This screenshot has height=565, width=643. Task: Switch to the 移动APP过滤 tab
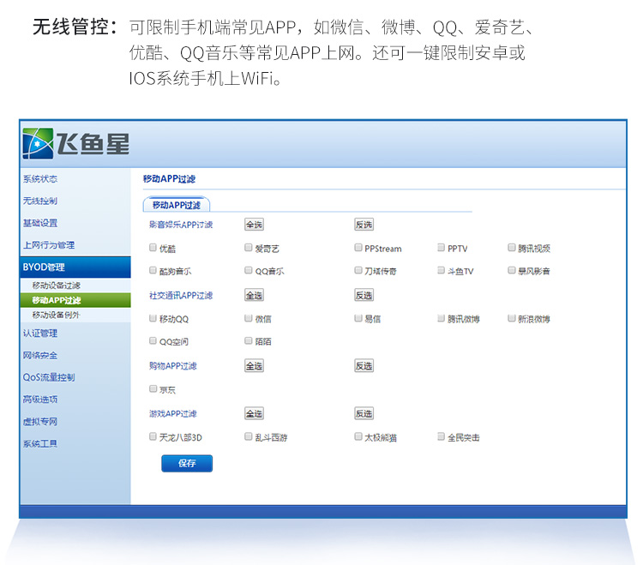pyautogui.click(x=177, y=205)
